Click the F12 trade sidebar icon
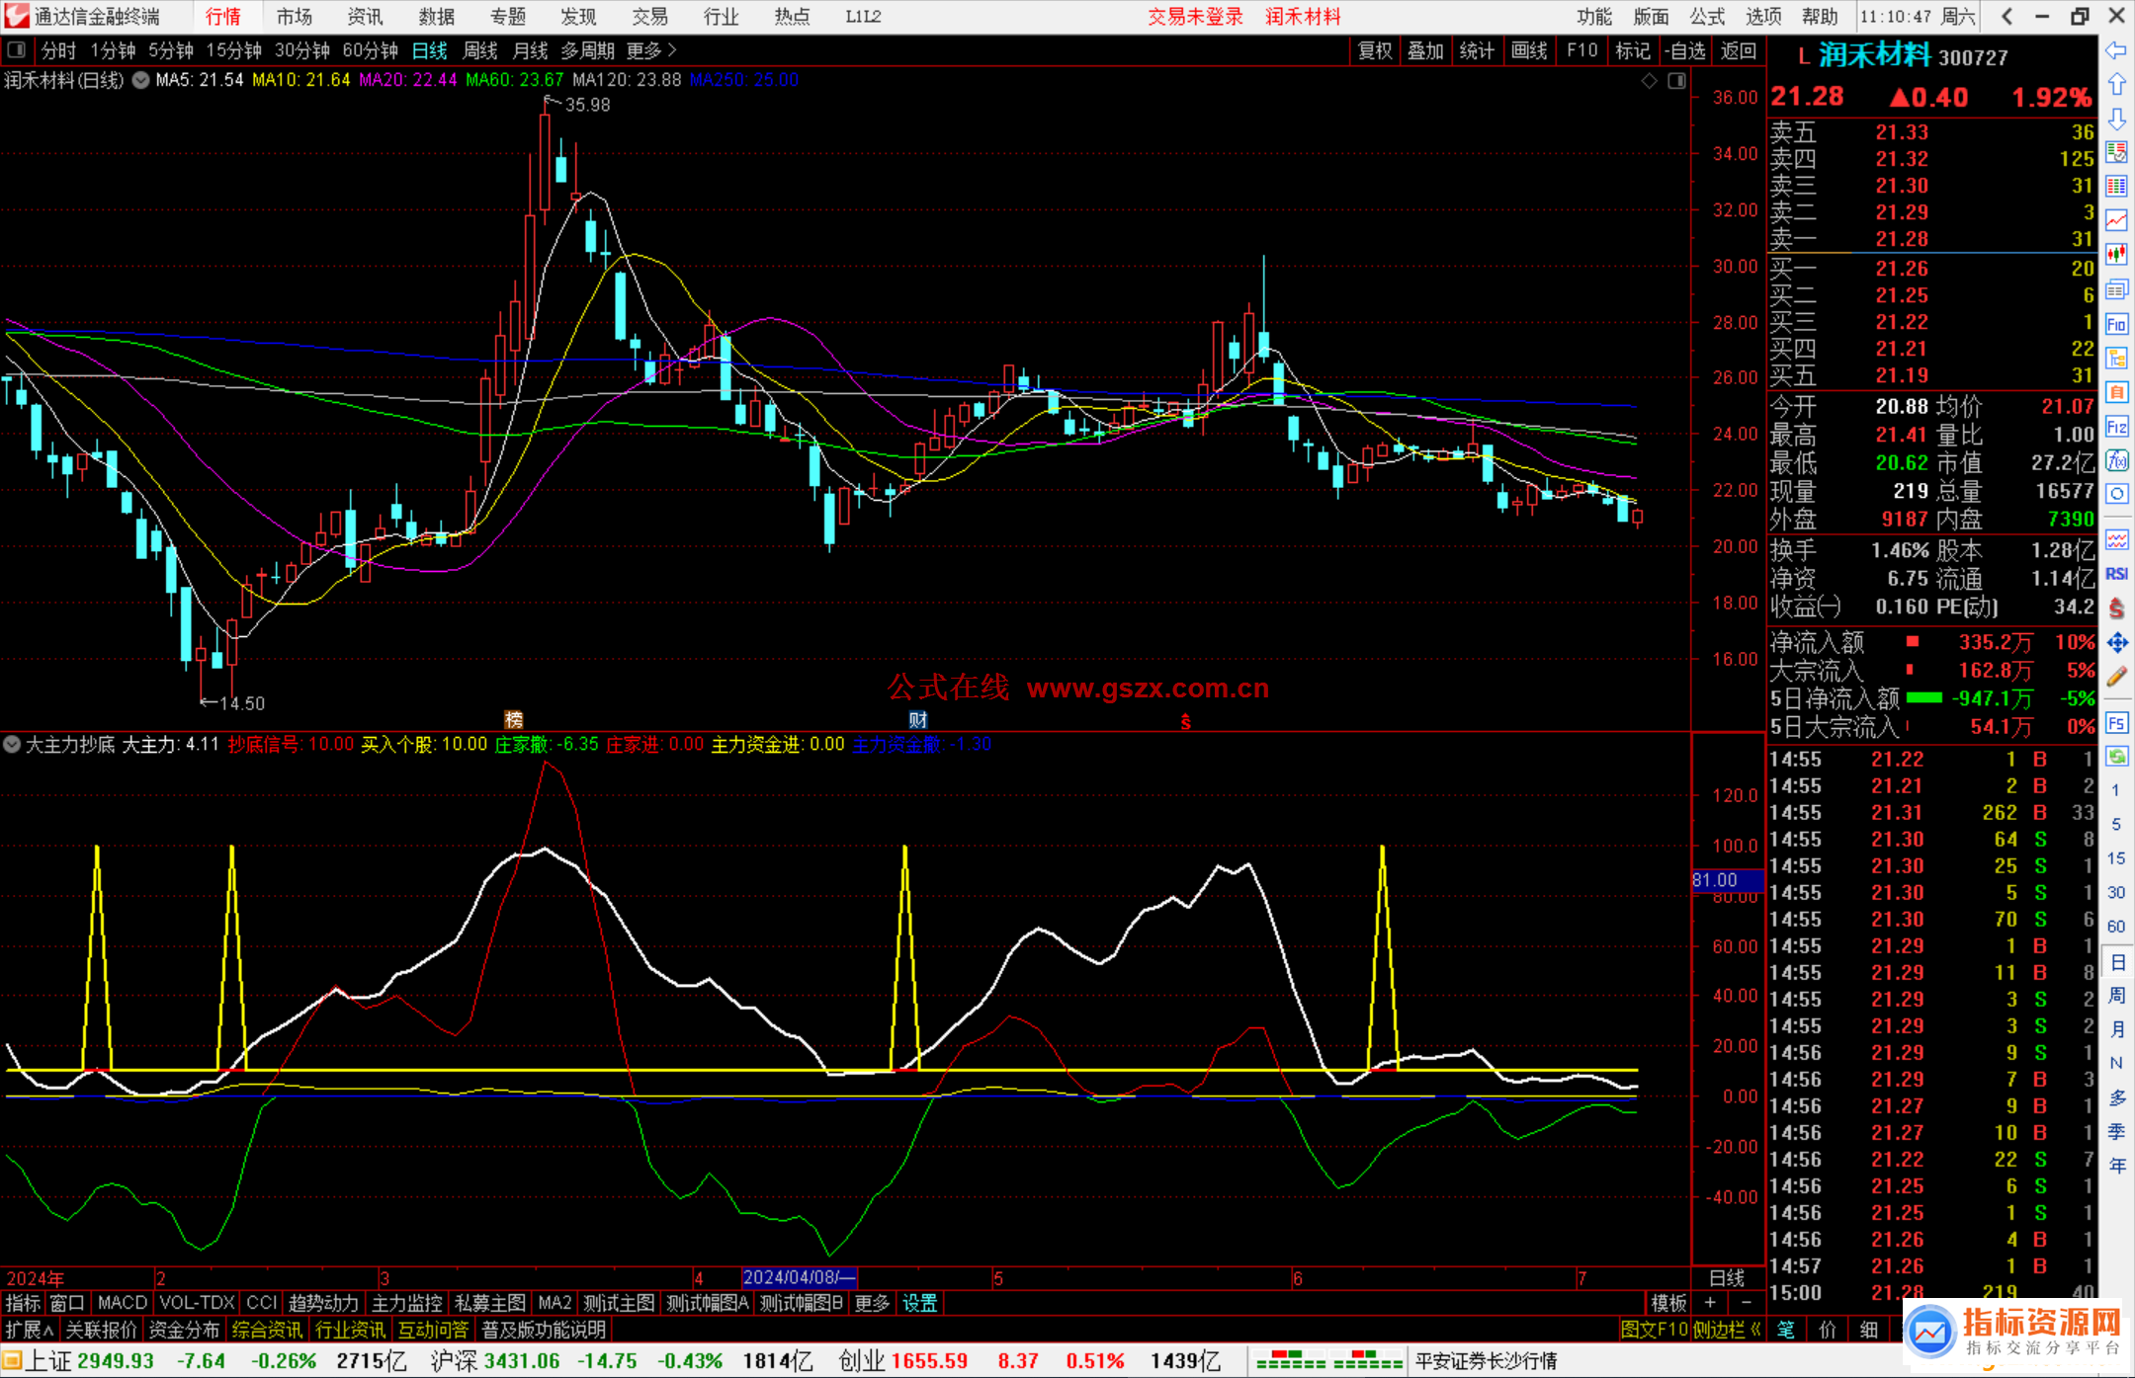Image resolution: width=2135 pixels, height=1378 pixels. click(x=2116, y=427)
